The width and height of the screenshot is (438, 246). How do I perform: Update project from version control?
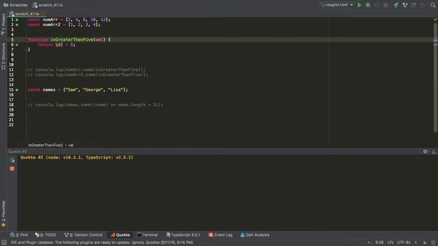tap(396, 5)
